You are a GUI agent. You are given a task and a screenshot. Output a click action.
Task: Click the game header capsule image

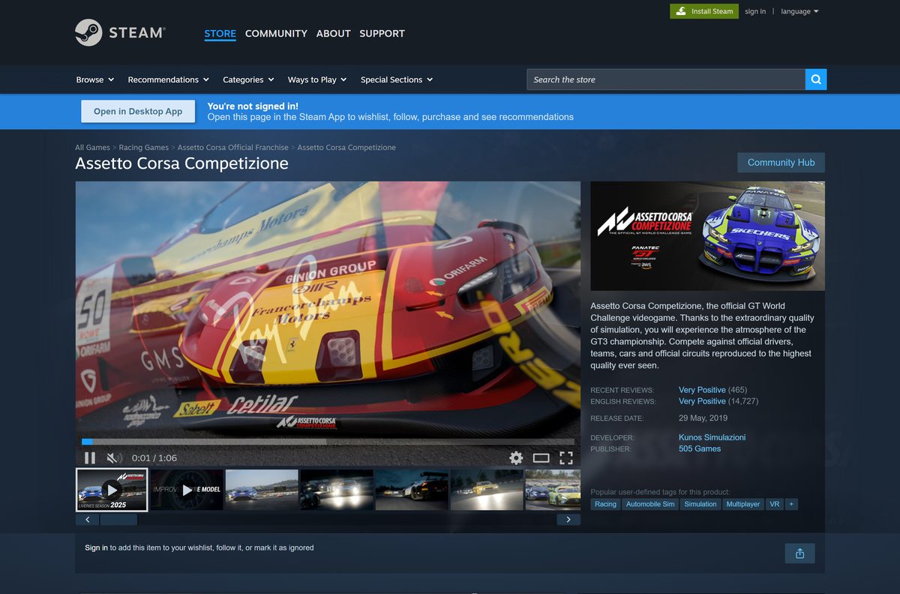(707, 235)
